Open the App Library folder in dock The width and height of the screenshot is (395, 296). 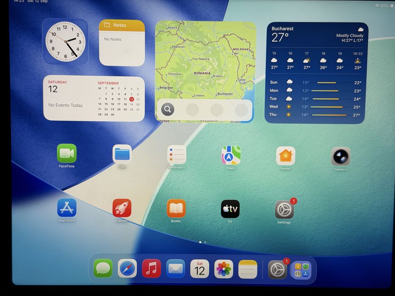(301, 270)
